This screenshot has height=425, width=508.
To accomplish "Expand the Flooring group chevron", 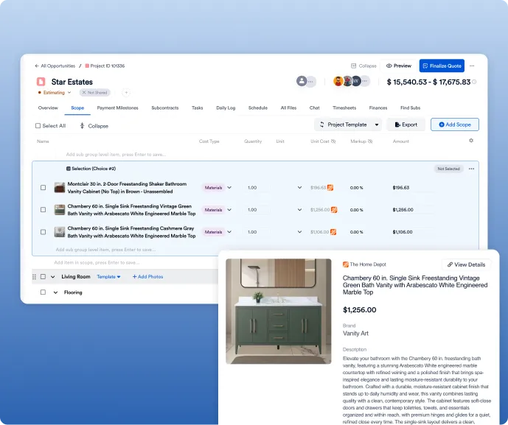I will click(x=55, y=292).
